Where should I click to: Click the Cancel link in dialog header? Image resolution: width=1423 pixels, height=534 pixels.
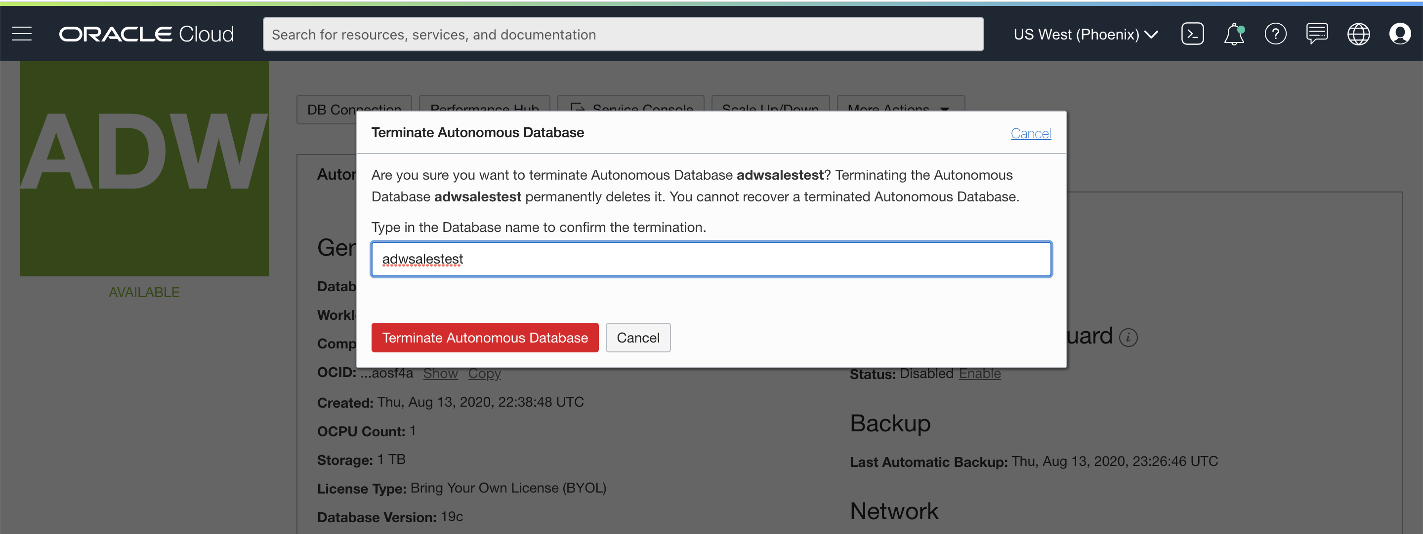1030,133
